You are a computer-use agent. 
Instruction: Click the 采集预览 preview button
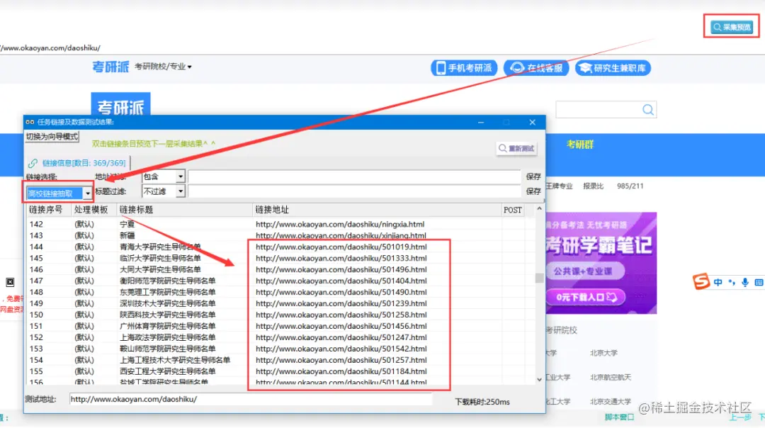[x=731, y=28]
